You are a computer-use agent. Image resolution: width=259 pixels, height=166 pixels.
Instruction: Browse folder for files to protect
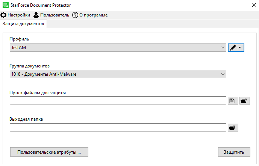click(245, 100)
